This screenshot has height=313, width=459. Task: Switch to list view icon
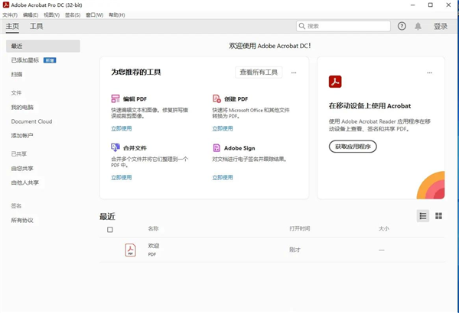click(423, 216)
